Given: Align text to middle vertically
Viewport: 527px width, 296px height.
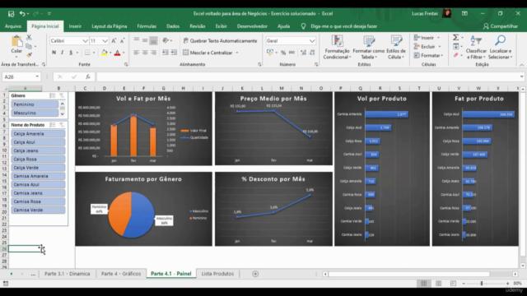Looking at the screenshot, I should point(145,40).
